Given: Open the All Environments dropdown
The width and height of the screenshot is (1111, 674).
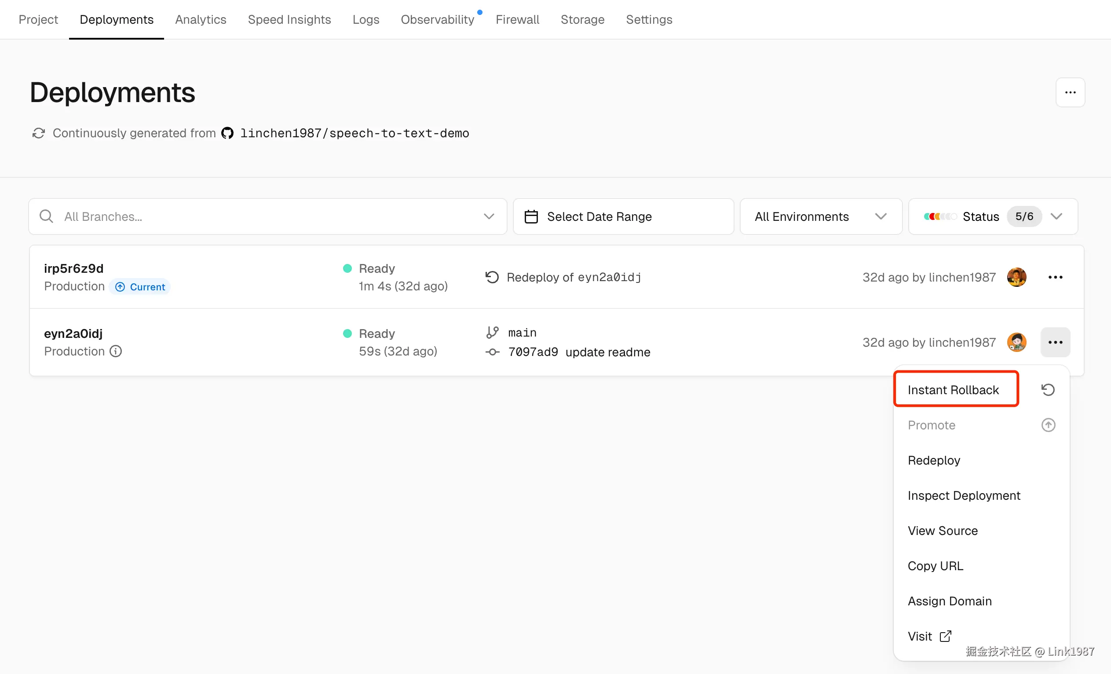Looking at the screenshot, I should 821,216.
